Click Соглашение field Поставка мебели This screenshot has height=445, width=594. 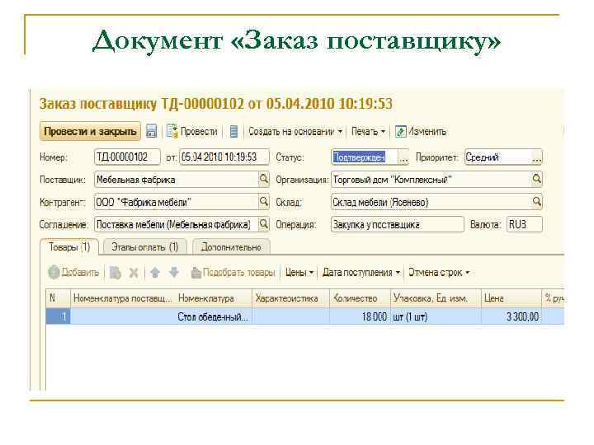[x=177, y=224]
